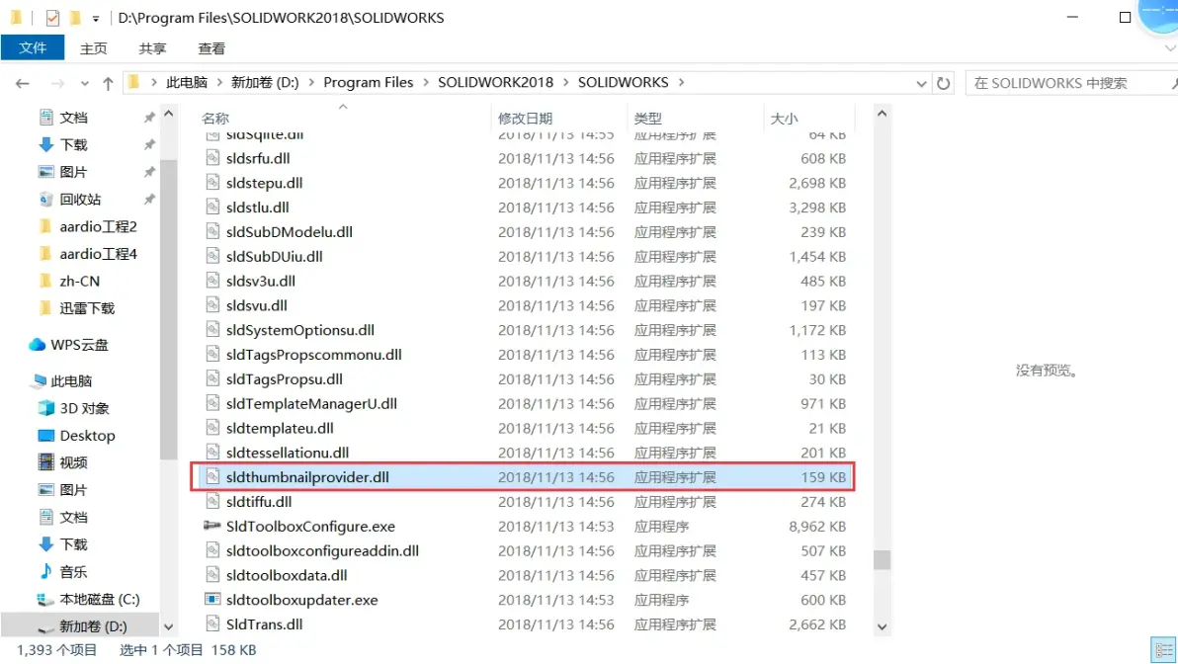This screenshot has height=664, width=1178.
Task: Click the Back navigation arrow
Action: coord(23,83)
